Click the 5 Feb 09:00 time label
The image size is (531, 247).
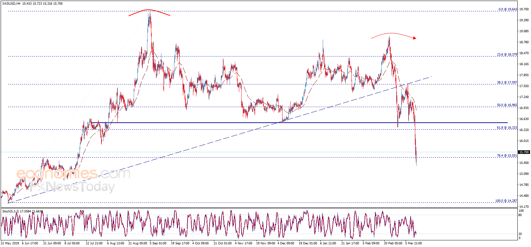(x=371, y=243)
